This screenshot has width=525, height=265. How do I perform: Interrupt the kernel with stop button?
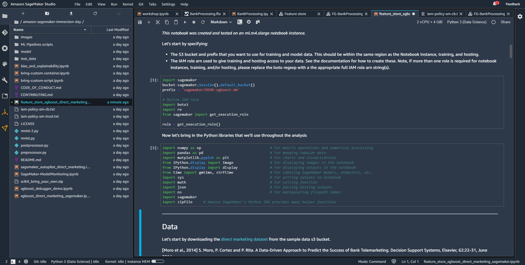(194, 22)
